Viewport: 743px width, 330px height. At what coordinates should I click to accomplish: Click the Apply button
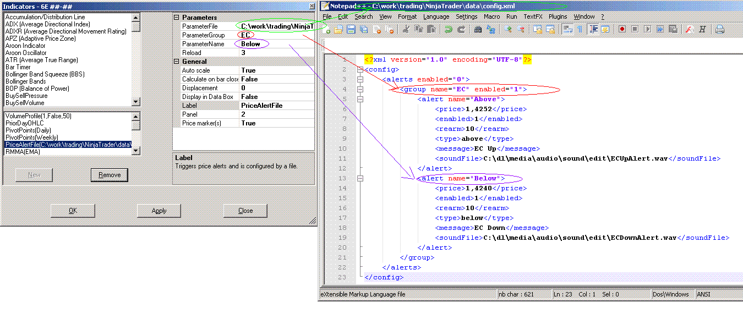point(159,211)
